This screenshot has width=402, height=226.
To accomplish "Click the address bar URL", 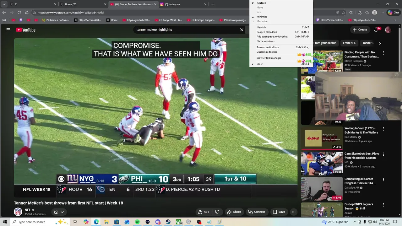I will (71, 13).
